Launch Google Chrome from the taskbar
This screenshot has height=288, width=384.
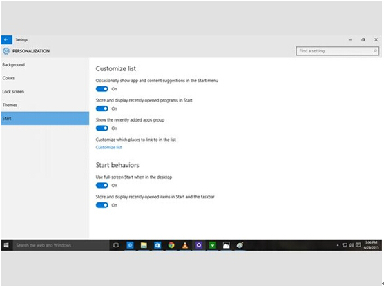click(x=171, y=245)
